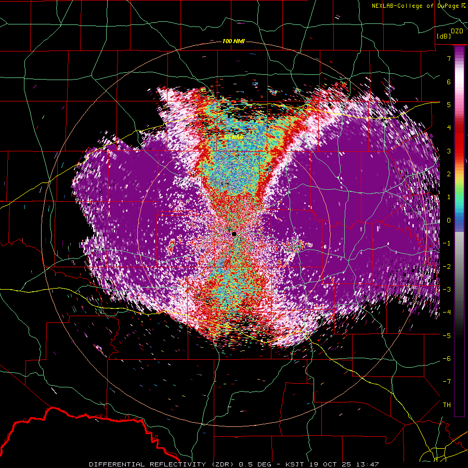Viewport: 468px width, 468px height.
Task: Click DIFFERENTIAL REFLECTIVITY in bottom caption
Action: [x=148, y=464]
